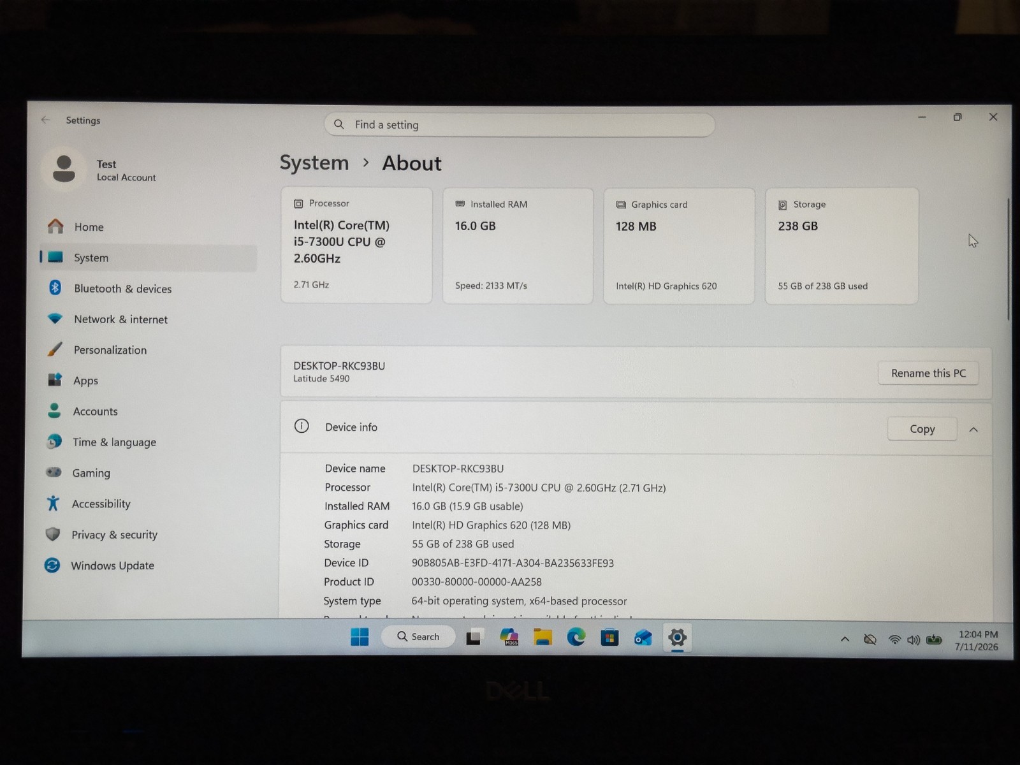1020x765 pixels.
Task: Open Privacy & security settings
Action: pos(148,534)
